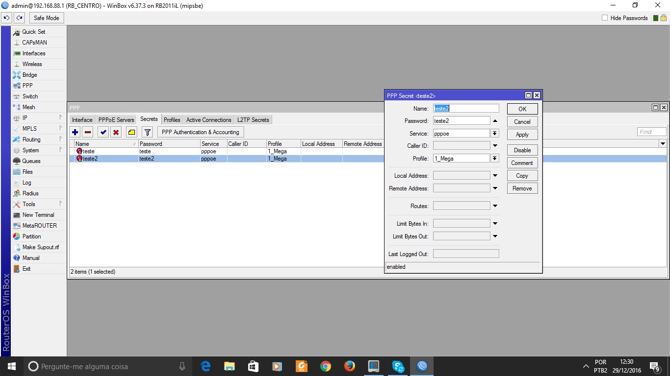Enable selected secret with blue check icon

(x=103, y=132)
